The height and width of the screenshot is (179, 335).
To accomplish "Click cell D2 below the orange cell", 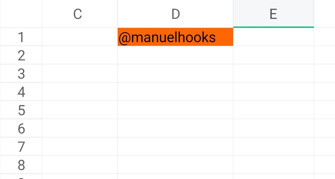I will point(175,55).
